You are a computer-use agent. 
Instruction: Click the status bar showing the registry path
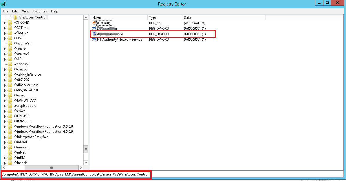point(75,175)
